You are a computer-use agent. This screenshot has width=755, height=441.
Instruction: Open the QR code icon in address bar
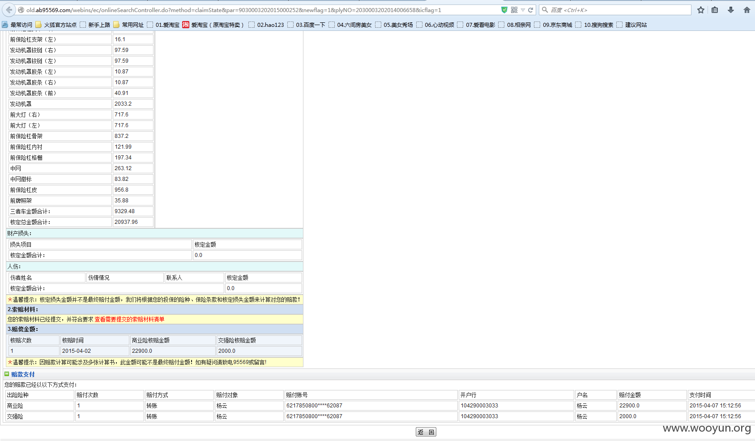tap(514, 10)
